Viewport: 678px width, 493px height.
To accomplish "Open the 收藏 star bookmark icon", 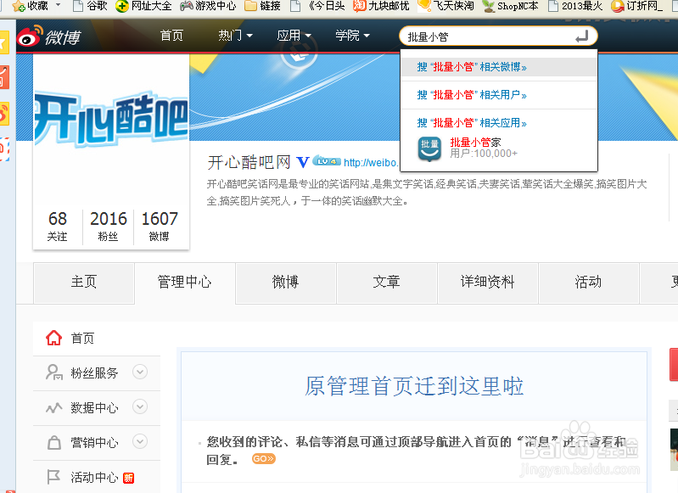I will point(19,6).
